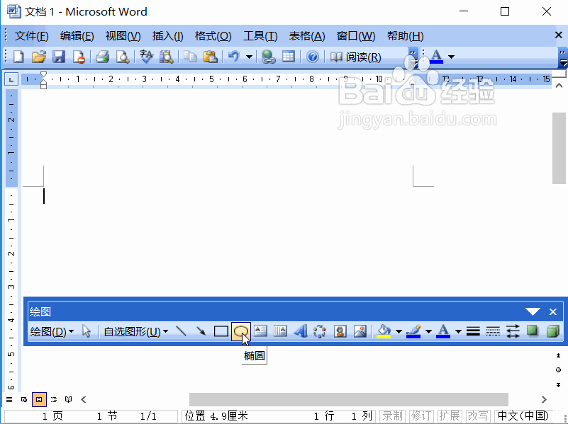
Task: Toggle overtype mode 改写 in status bar
Action: [478, 416]
